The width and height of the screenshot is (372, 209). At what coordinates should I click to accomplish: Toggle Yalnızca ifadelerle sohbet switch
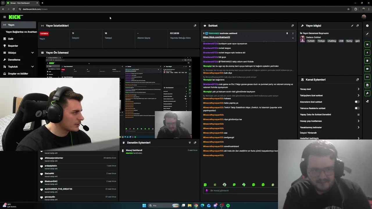click(357, 108)
